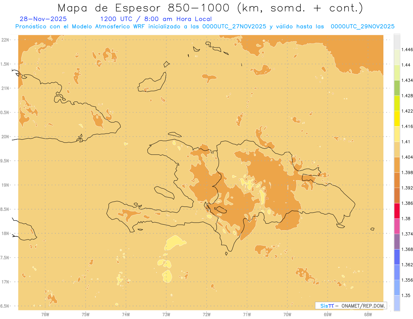The height and width of the screenshot is (319, 413).
Task: Click the "1.356" color scale value
Action: click(407, 280)
